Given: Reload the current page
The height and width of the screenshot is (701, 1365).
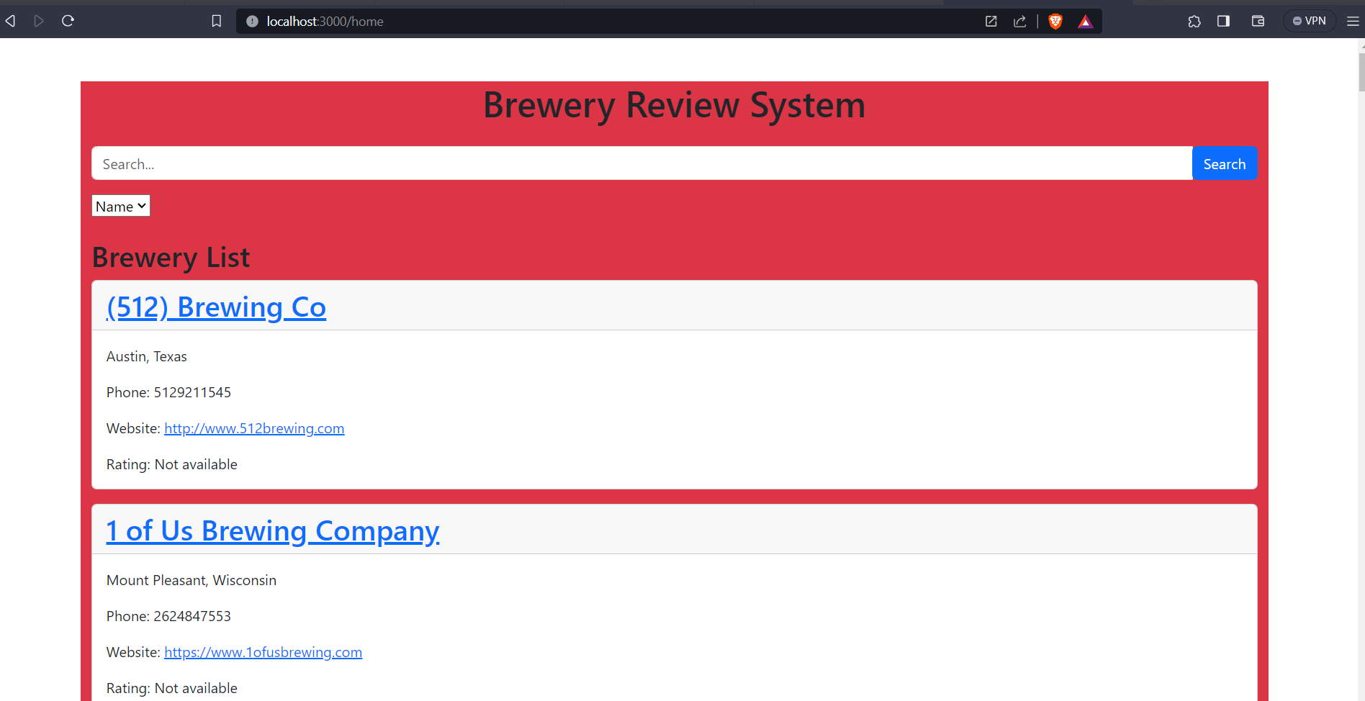Looking at the screenshot, I should [x=67, y=21].
